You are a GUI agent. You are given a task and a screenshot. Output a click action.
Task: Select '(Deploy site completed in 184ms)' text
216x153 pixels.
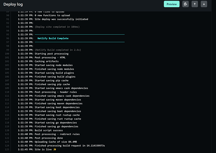(x=57, y=27)
